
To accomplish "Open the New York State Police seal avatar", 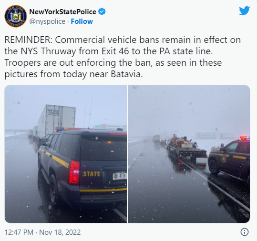I will pyautogui.click(x=16, y=16).
